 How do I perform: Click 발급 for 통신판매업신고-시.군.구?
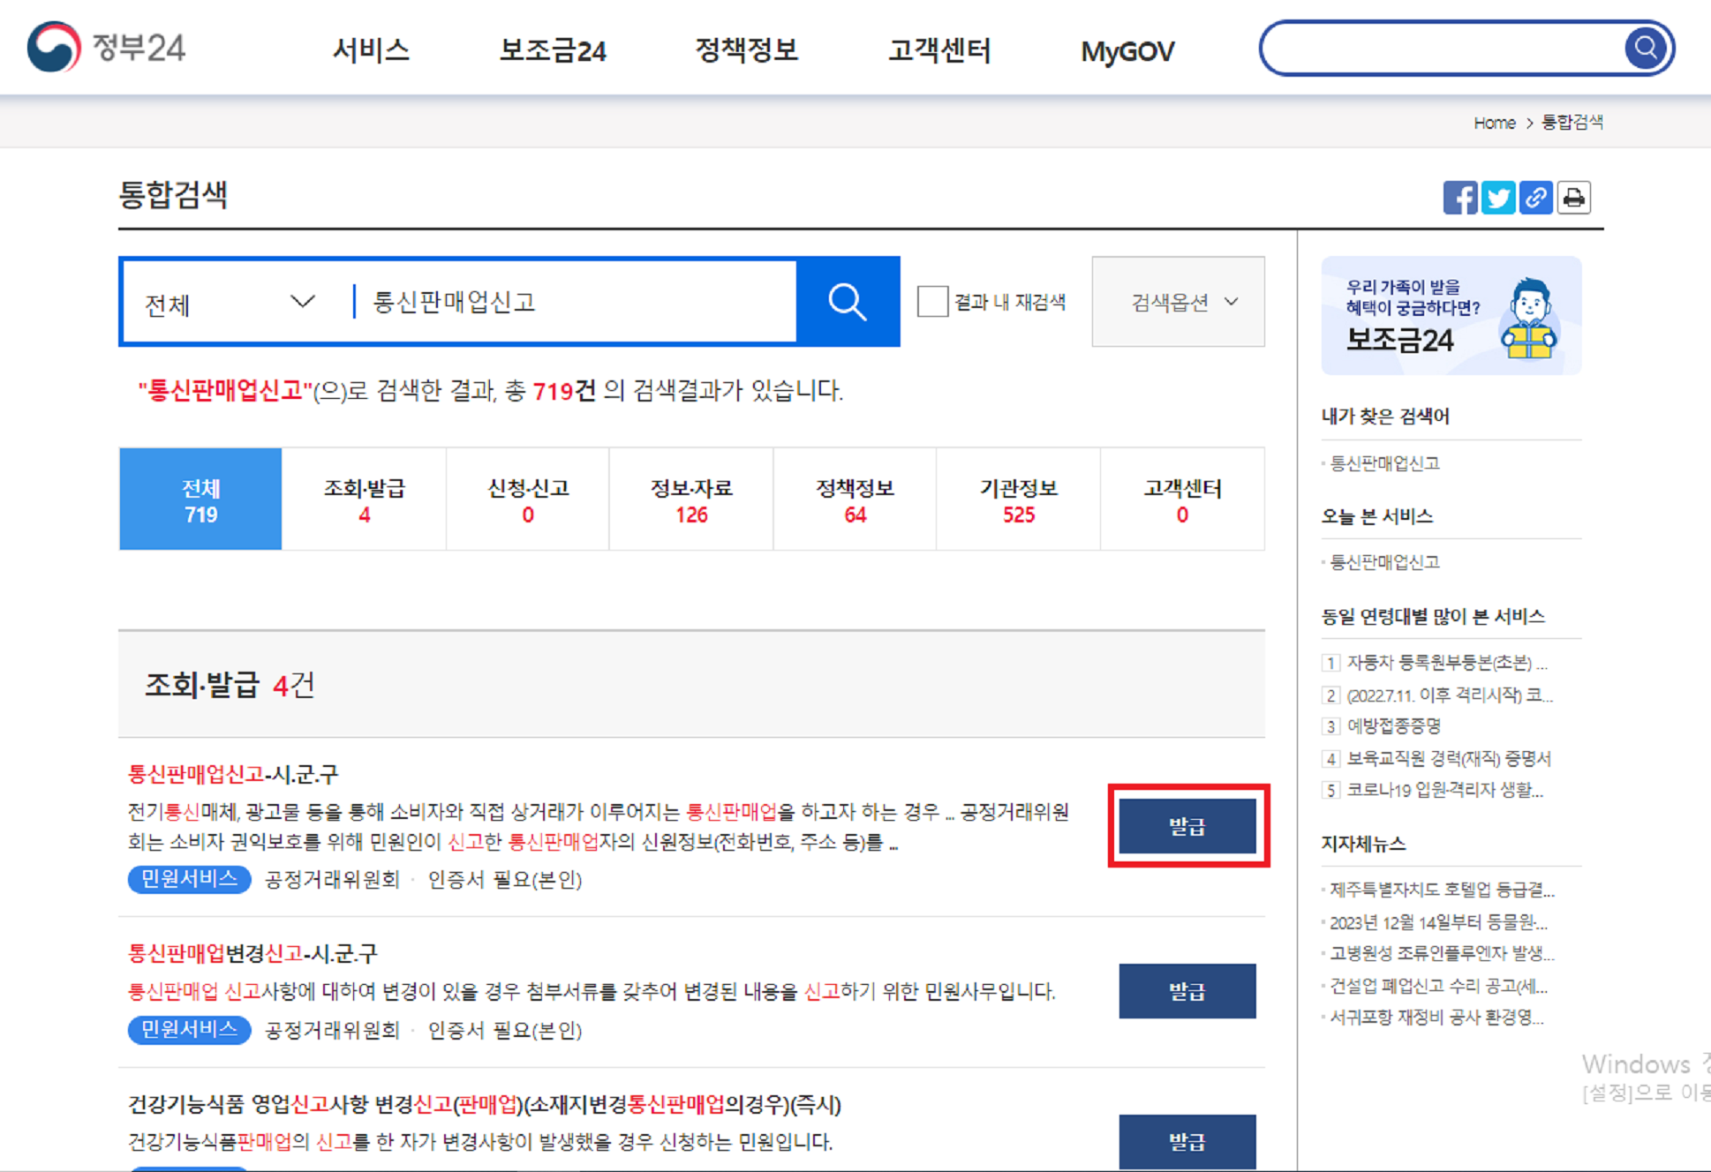(1187, 826)
